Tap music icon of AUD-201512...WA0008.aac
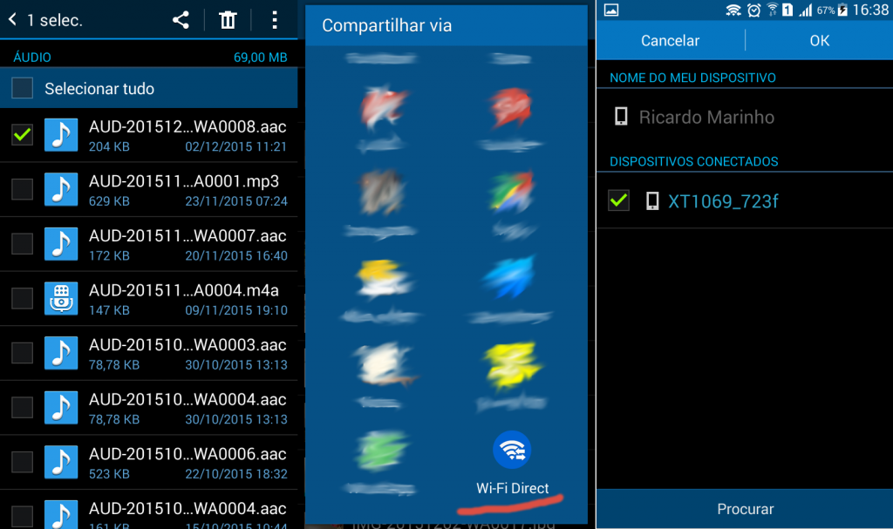This screenshot has height=529, width=893. pyautogui.click(x=61, y=135)
